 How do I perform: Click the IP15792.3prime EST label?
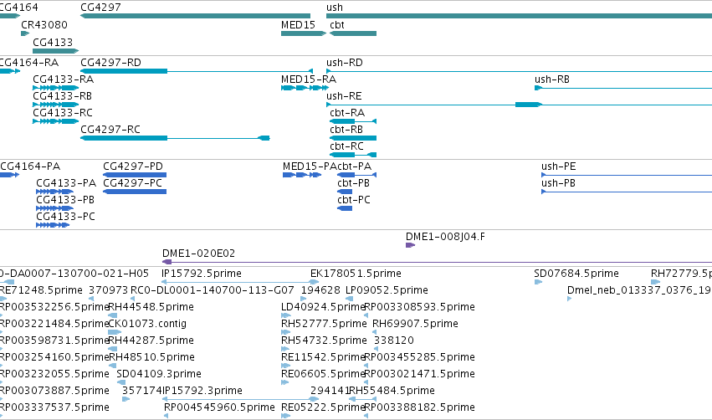pos(202,392)
